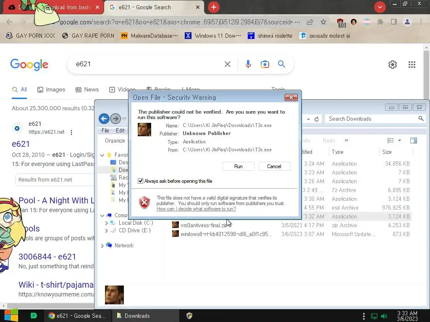Open more options for e621 result

(x=71, y=132)
